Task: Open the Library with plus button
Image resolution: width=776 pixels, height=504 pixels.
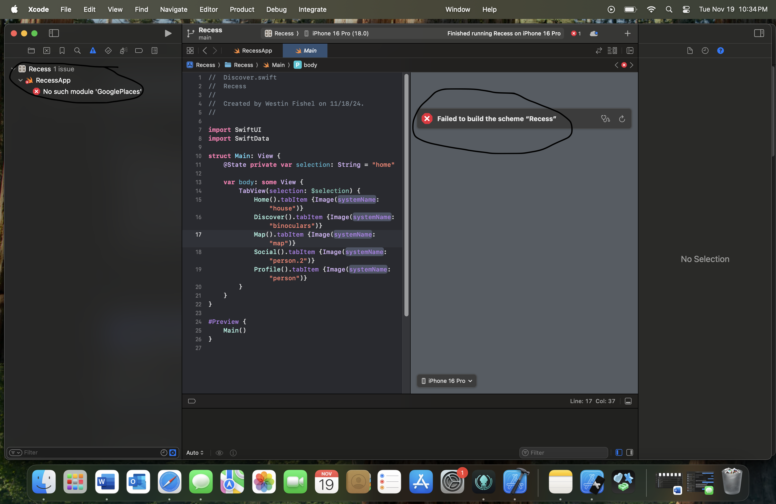Action: pyautogui.click(x=627, y=33)
